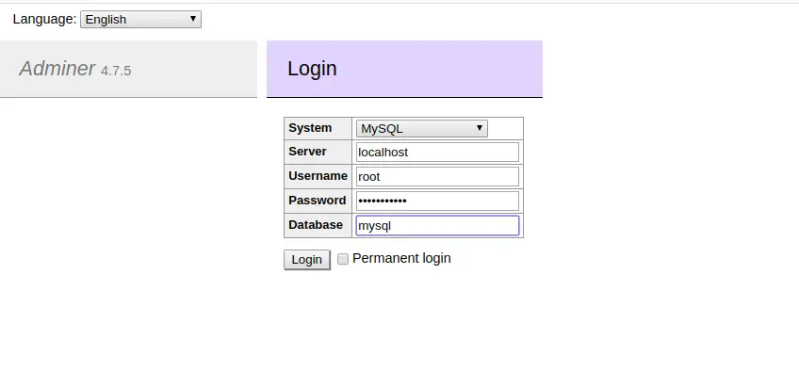The height and width of the screenshot is (371, 799).
Task: Click the Username row label
Action: pos(318,176)
